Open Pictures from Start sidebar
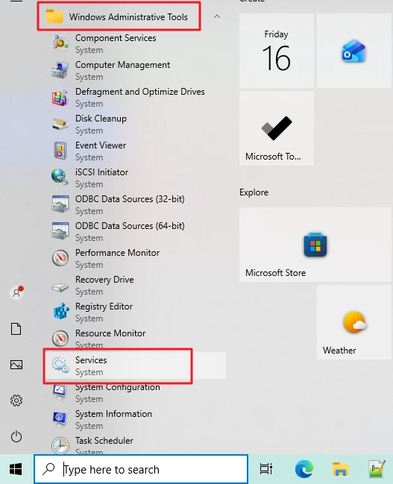 16,365
